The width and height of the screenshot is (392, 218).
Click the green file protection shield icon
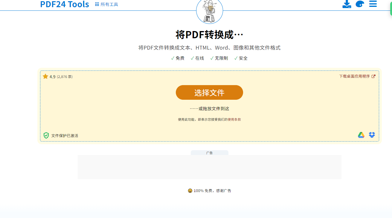point(46,136)
